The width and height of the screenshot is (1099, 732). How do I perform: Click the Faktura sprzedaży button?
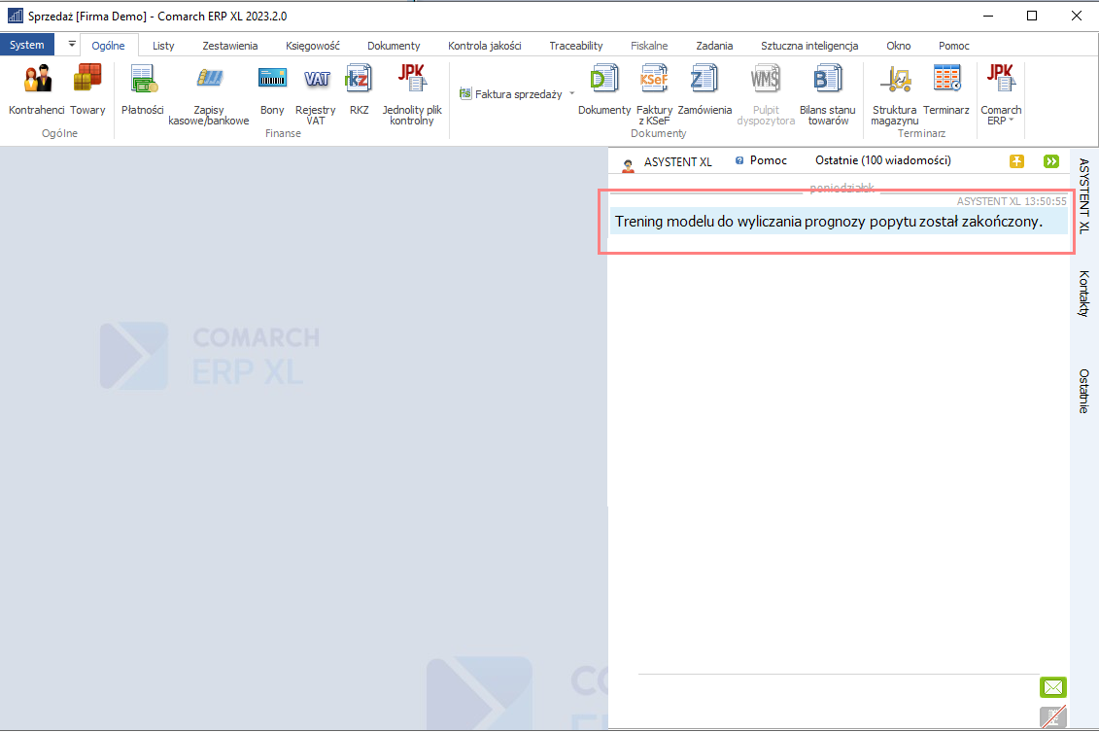(511, 94)
